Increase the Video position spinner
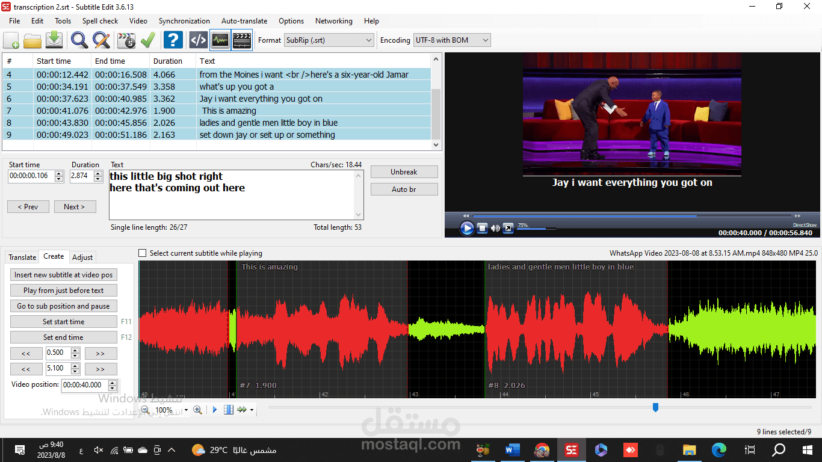 pyautogui.click(x=113, y=383)
